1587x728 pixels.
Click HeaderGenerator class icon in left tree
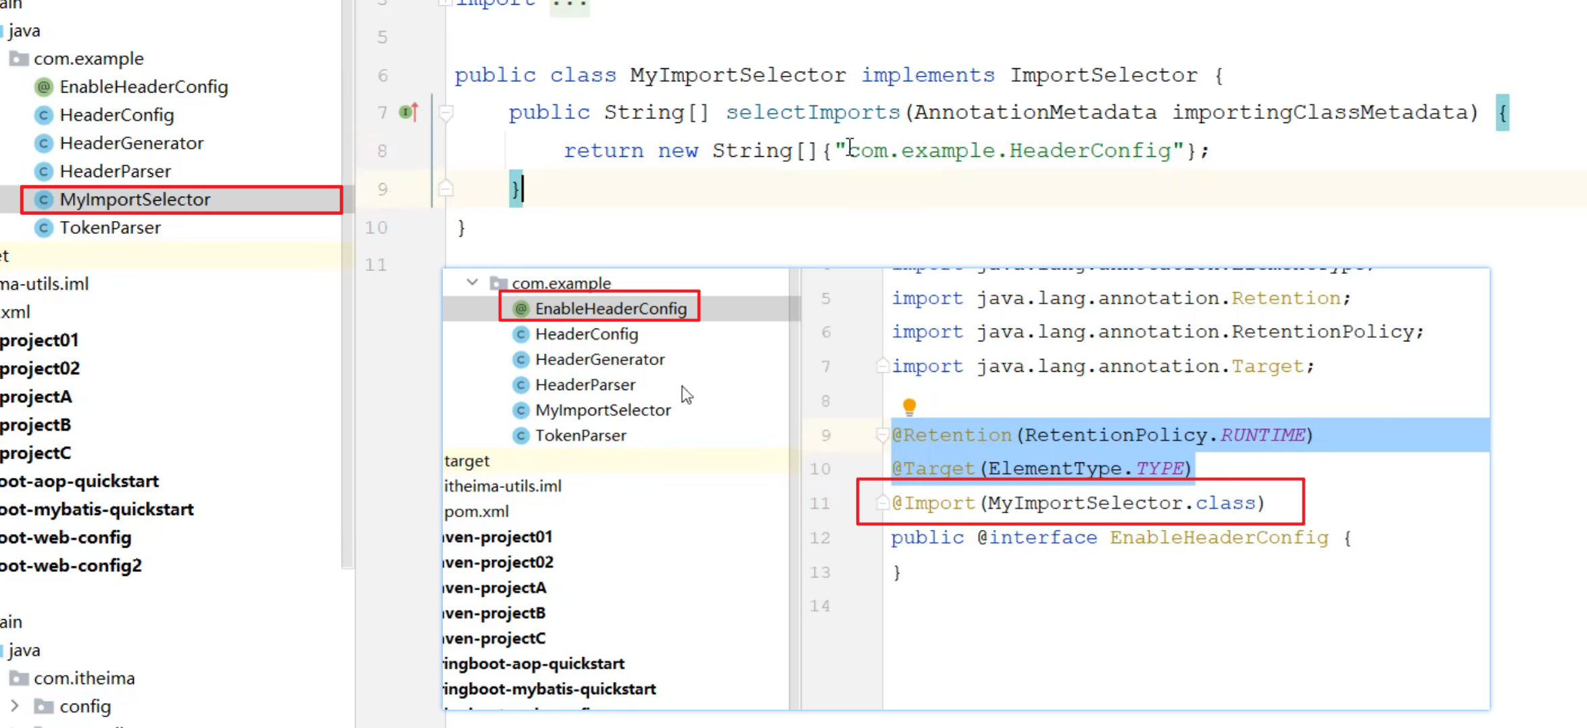(44, 143)
